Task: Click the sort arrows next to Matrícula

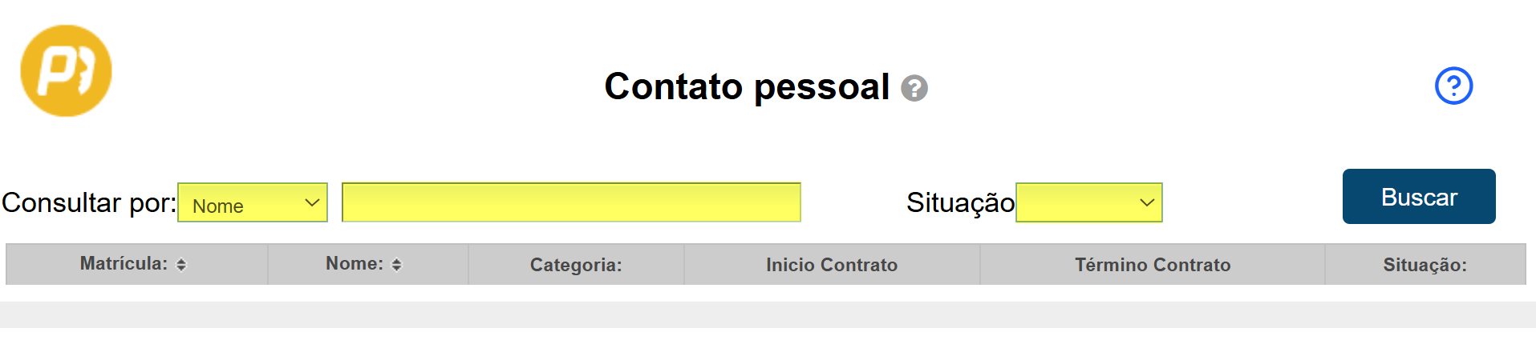Action: 181,265
